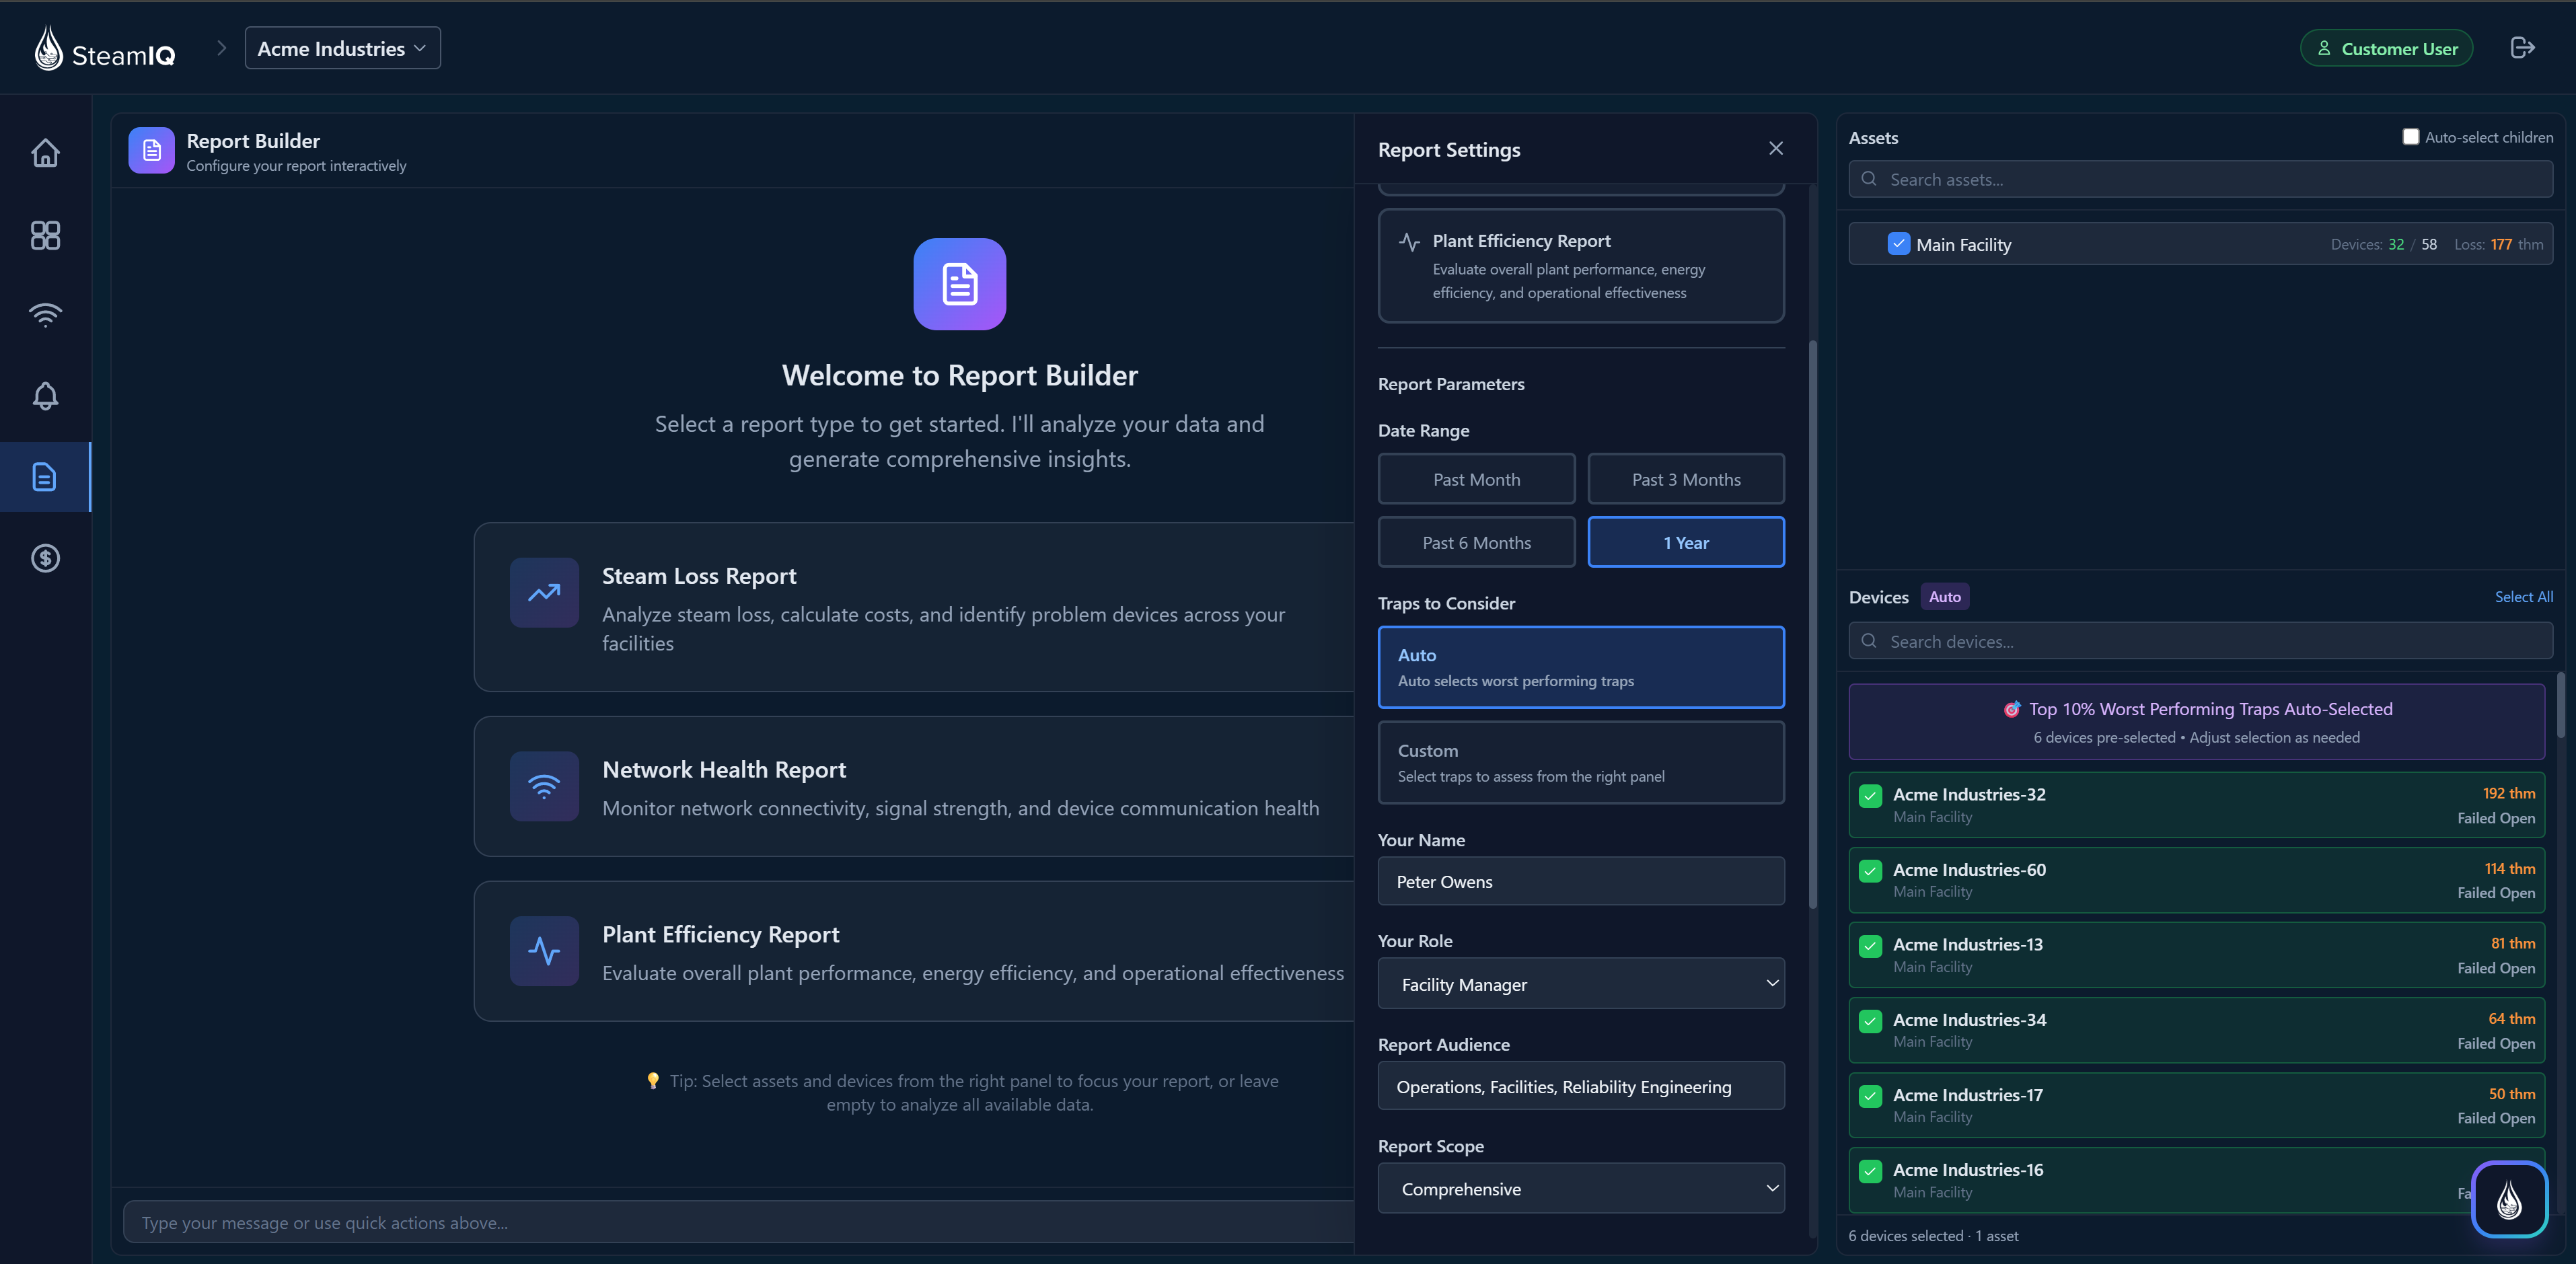
Task: Open the Customer User menu
Action: point(2387,47)
